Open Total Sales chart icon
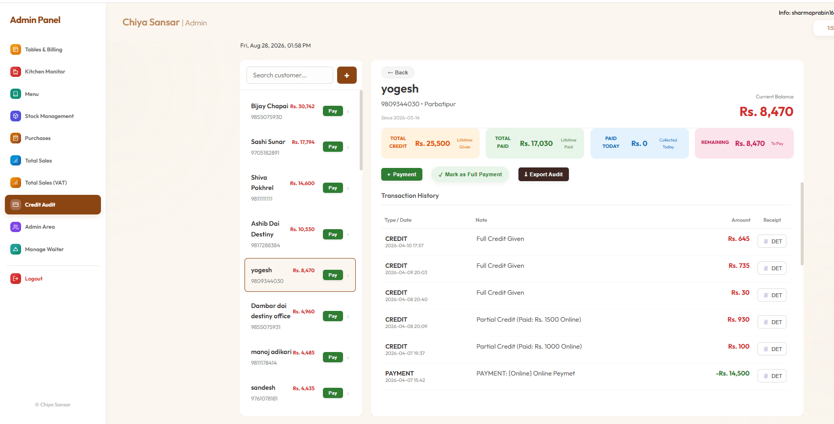This screenshot has width=834, height=424. coord(16,161)
